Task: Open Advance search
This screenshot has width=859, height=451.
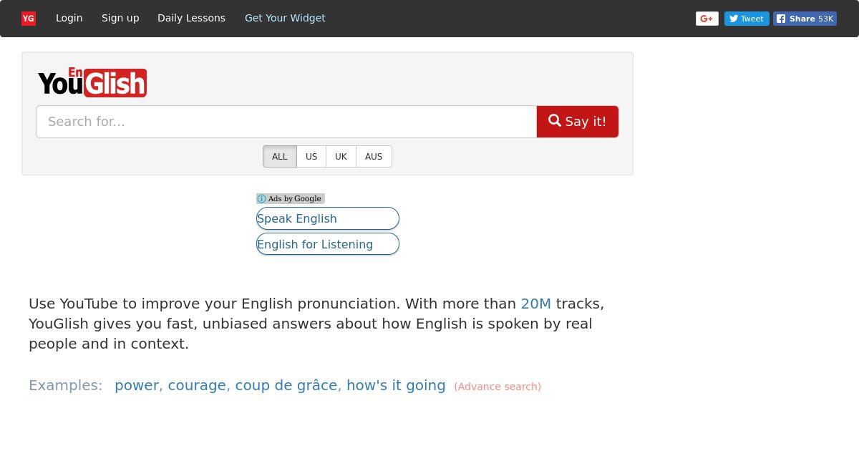Action: click(x=498, y=387)
